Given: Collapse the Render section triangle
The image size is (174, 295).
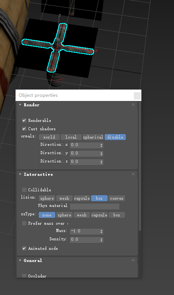Looking at the screenshot, I should (20, 105).
